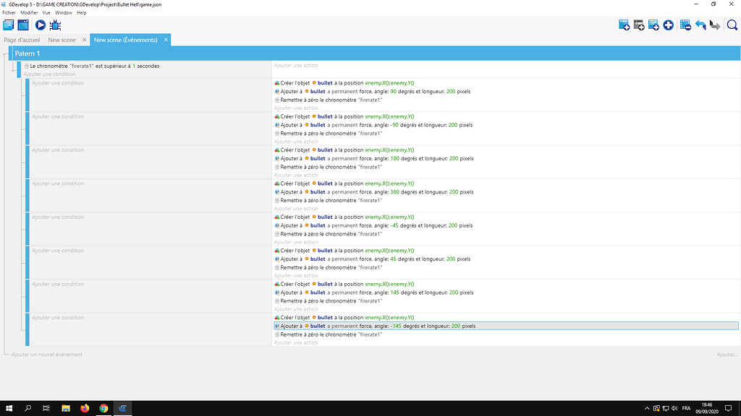Click 'Ajouter une condition' under firerate1 condition
741x416 pixels.
pos(49,74)
